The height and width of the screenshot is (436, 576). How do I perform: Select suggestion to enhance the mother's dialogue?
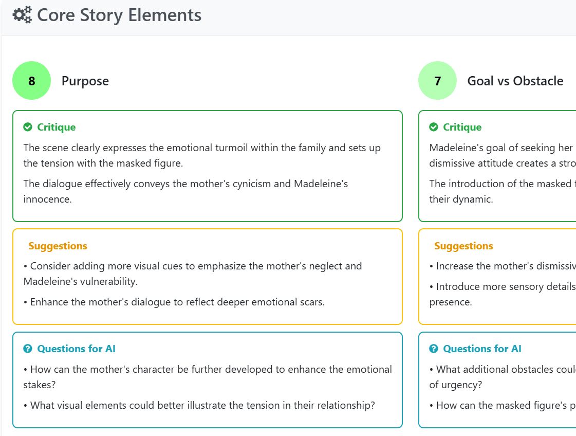pos(174,302)
